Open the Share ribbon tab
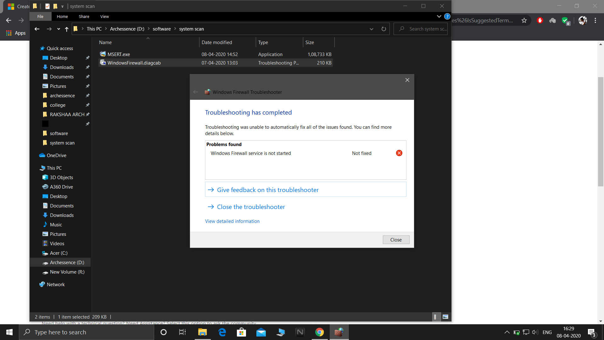Viewport: 604px width, 340px height. click(x=84, y=16)
